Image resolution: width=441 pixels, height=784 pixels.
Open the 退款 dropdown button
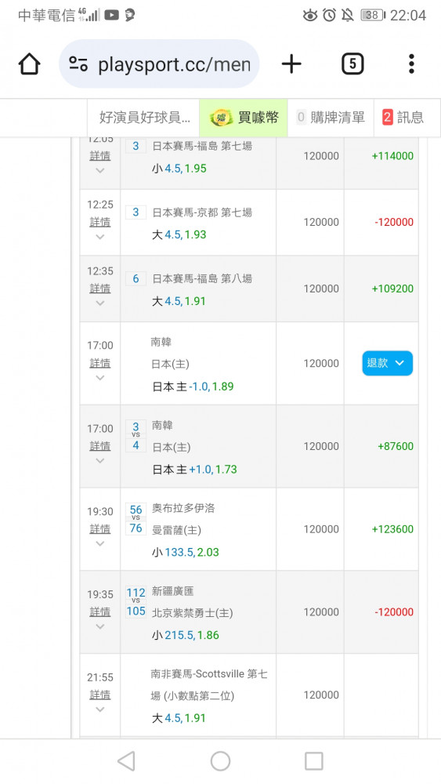tap(387, 363)
